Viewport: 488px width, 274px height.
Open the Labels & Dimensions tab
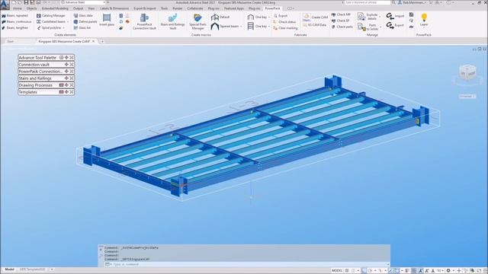click(114, 8)
